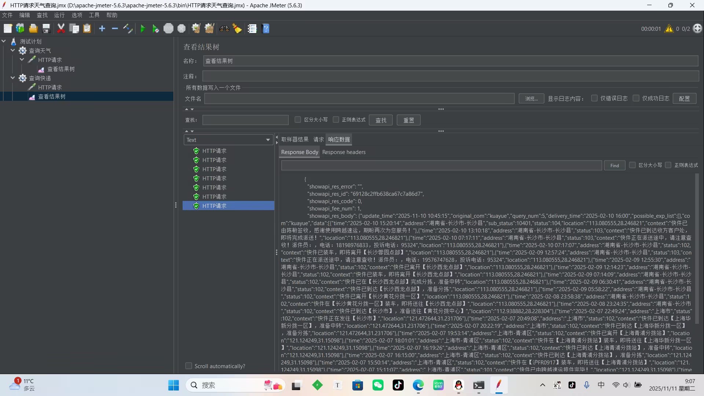Open the 运行 menu
The width and height of the screenshot is (704, 396).
pyautogui.click(x=59, y=15)
